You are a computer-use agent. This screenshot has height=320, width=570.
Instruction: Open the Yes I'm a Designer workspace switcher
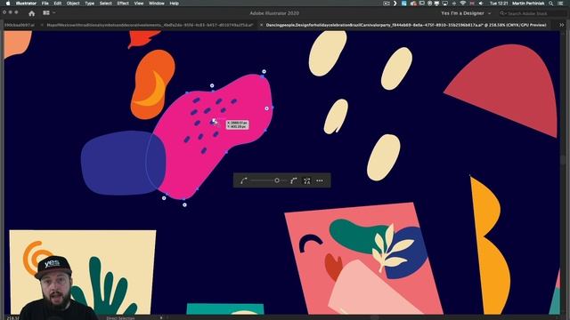pos(466,13)
